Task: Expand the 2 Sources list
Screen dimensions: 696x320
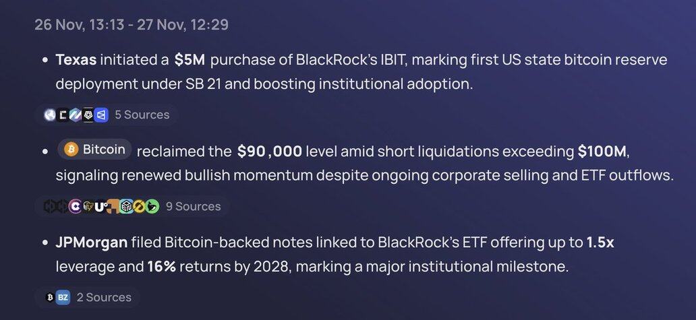Action: tap(104, 297)
